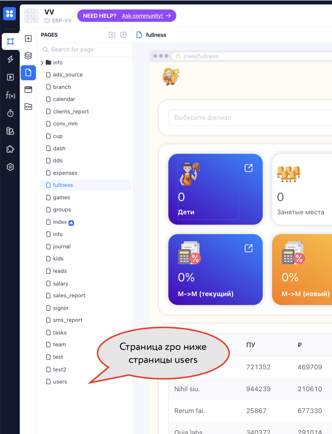Open the play preview icon

coord(10,77)
